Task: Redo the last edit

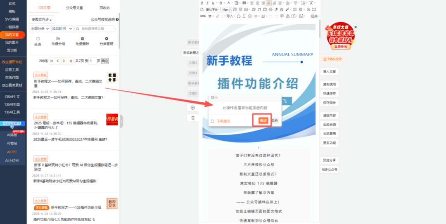Action: [276, 16]
